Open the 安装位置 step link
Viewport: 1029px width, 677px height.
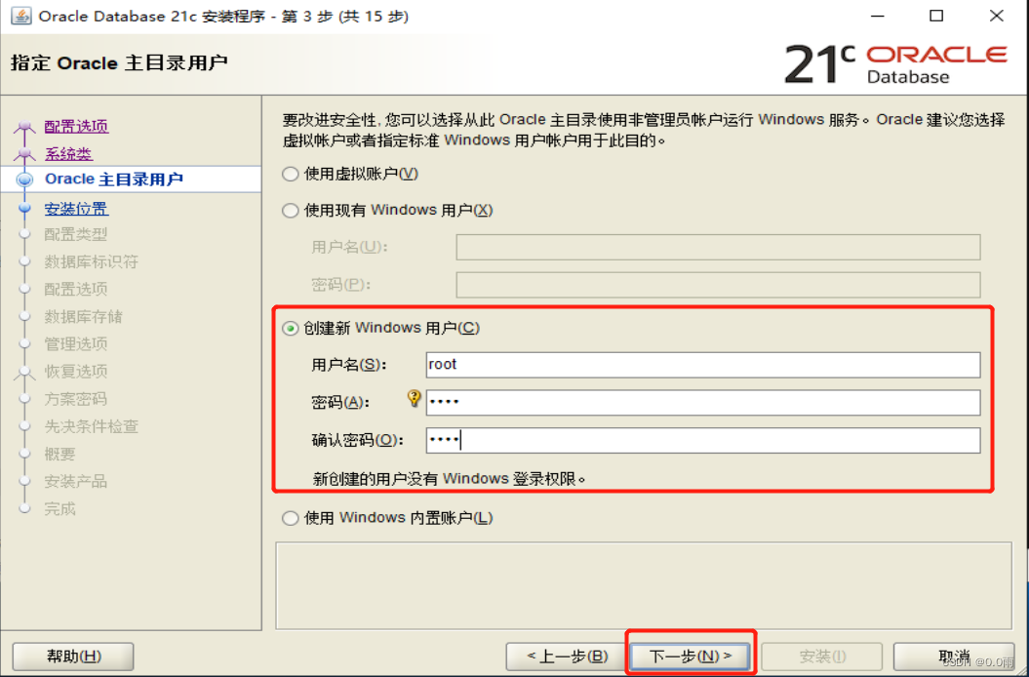point(76,209)
